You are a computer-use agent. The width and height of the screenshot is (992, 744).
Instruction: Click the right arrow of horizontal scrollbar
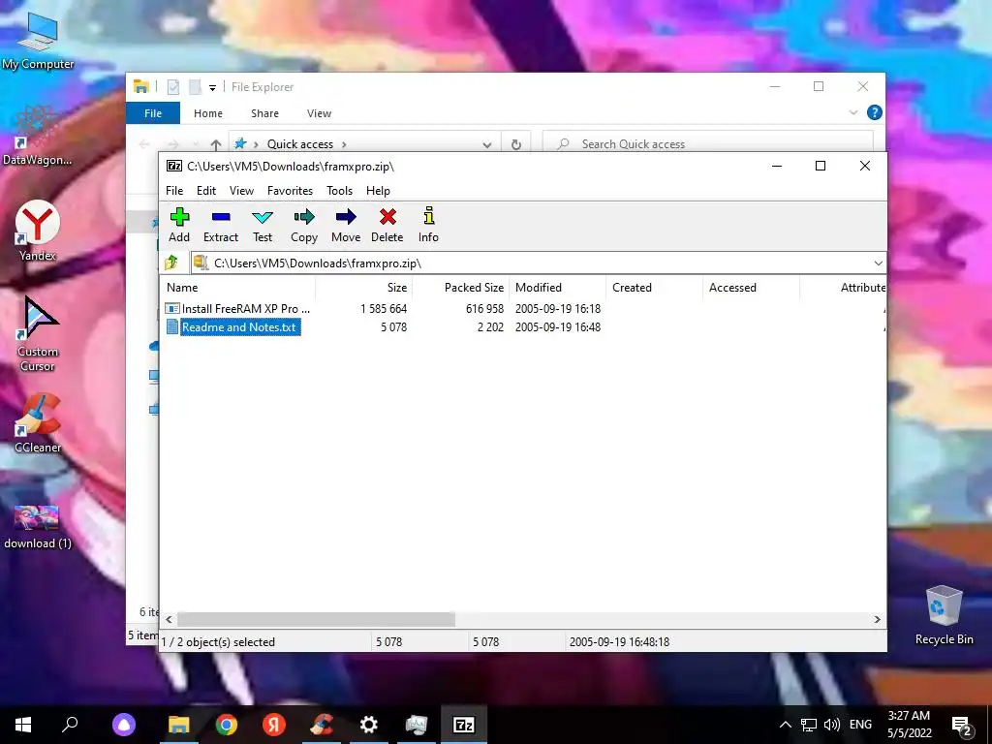877,619
